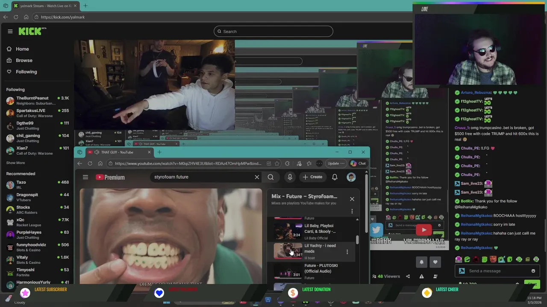
Task: Open PurpleHayes recommended channel
Action: (x=37, y=235)
